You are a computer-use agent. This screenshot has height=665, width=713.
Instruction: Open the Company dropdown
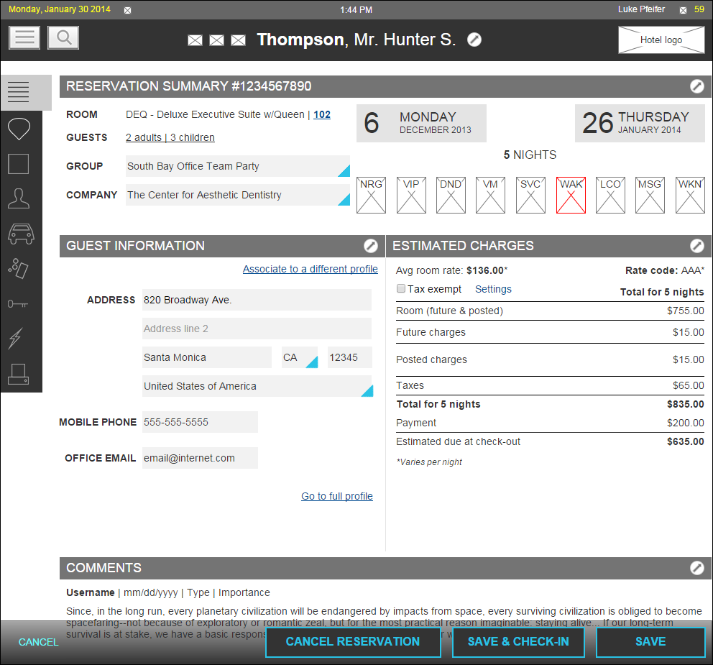click(343, 199)
